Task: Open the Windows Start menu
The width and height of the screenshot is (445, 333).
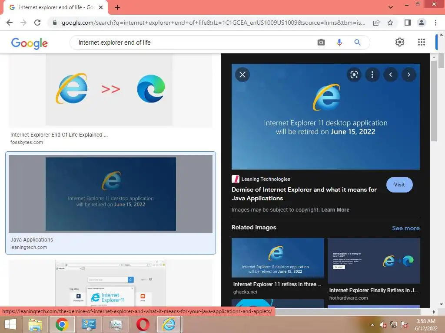Action: 10,324
